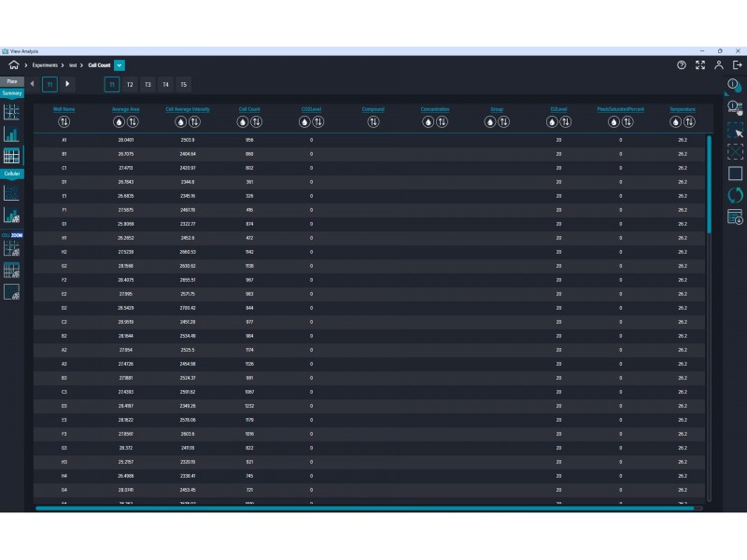Toggle sort on Cell Count column
Viewport: 747px width, 560px height.
coord(256,122)
